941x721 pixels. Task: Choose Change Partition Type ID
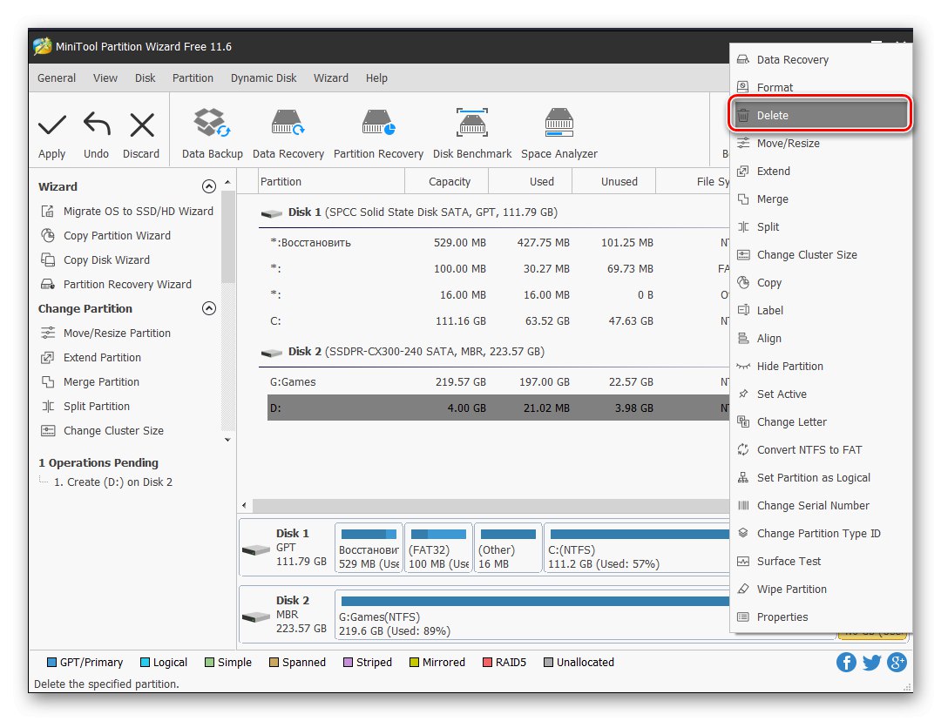pyautogui.click(x=820, y=534)
